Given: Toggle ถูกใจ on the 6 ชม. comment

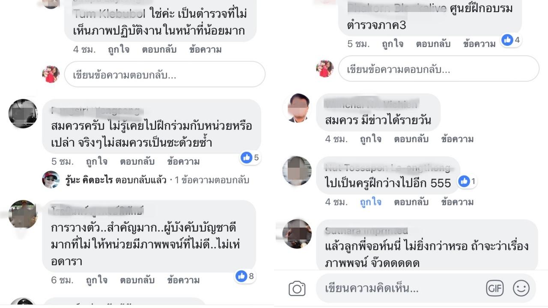Looking at the screenshot, I should tap(96, 280).
